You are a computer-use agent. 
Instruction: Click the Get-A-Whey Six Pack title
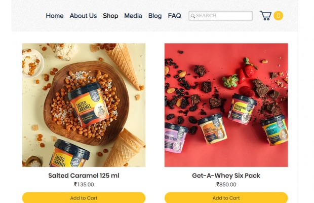coord(226,176)
